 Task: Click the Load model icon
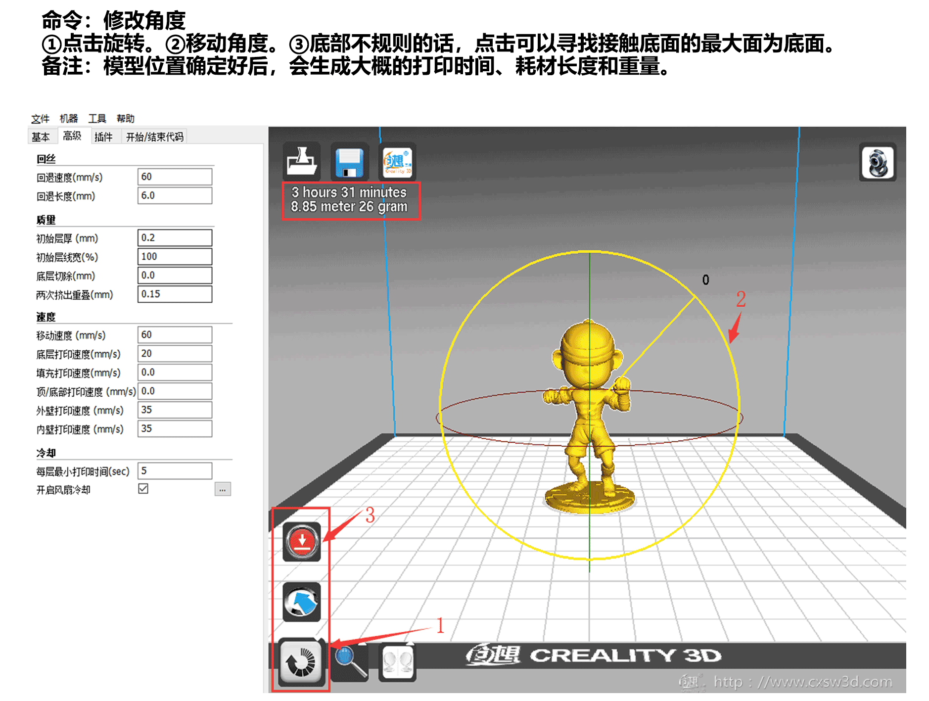click(x=301, y=162)
